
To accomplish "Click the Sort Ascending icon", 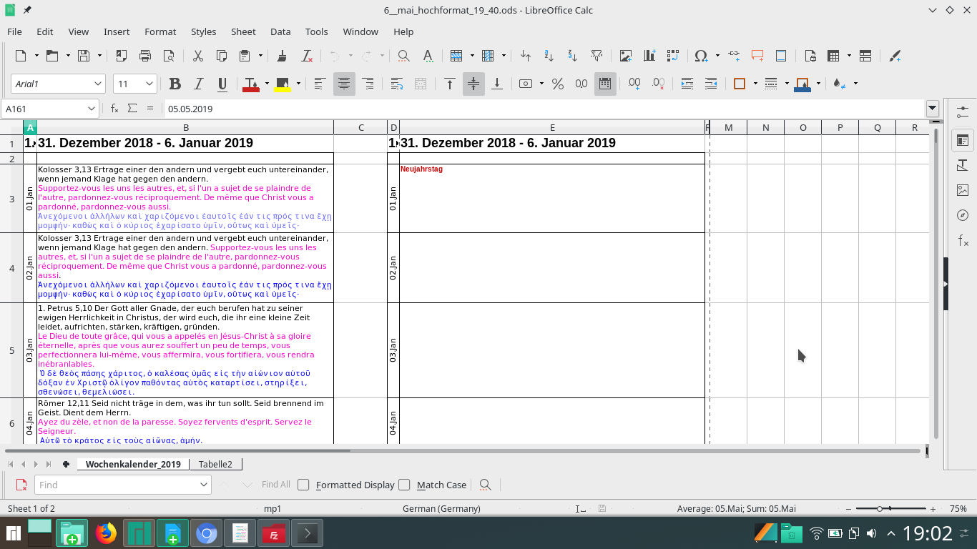I will (x=549, y=56).
